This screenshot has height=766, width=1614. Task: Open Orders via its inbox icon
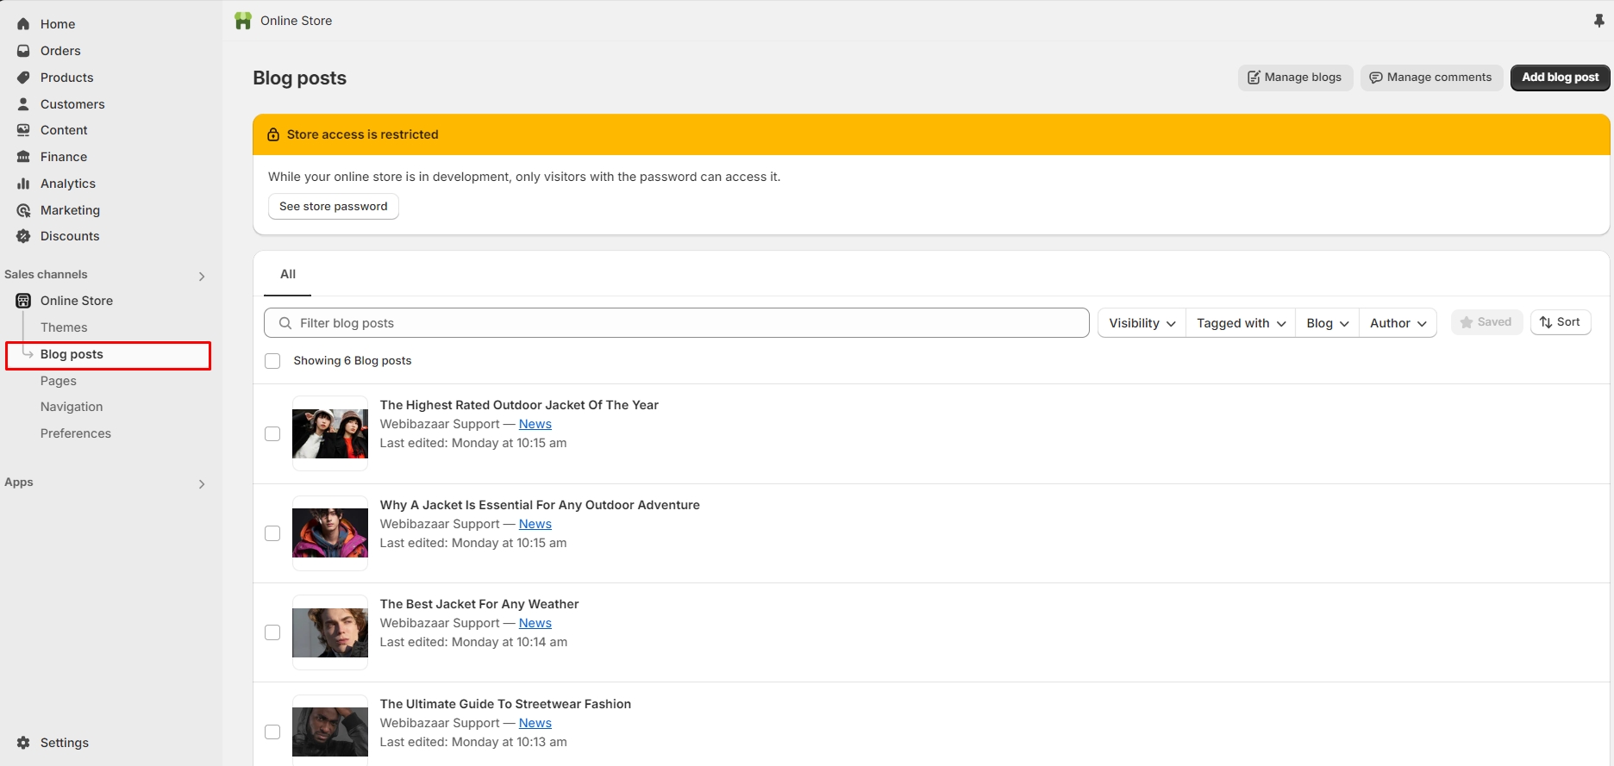23,51
